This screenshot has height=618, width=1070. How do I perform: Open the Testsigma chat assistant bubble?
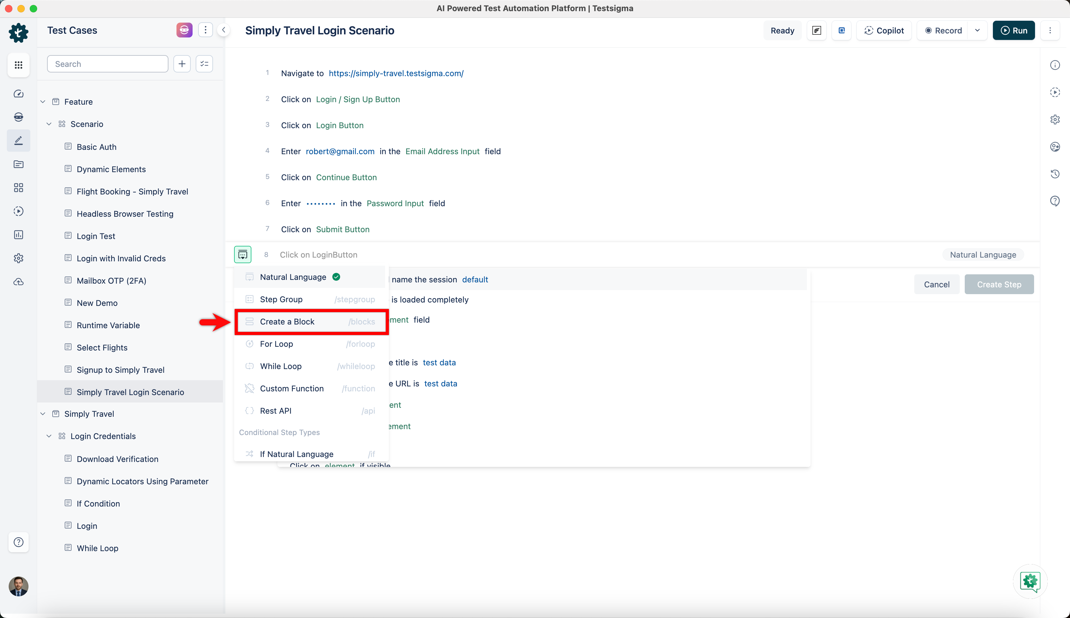(1030, 581)
